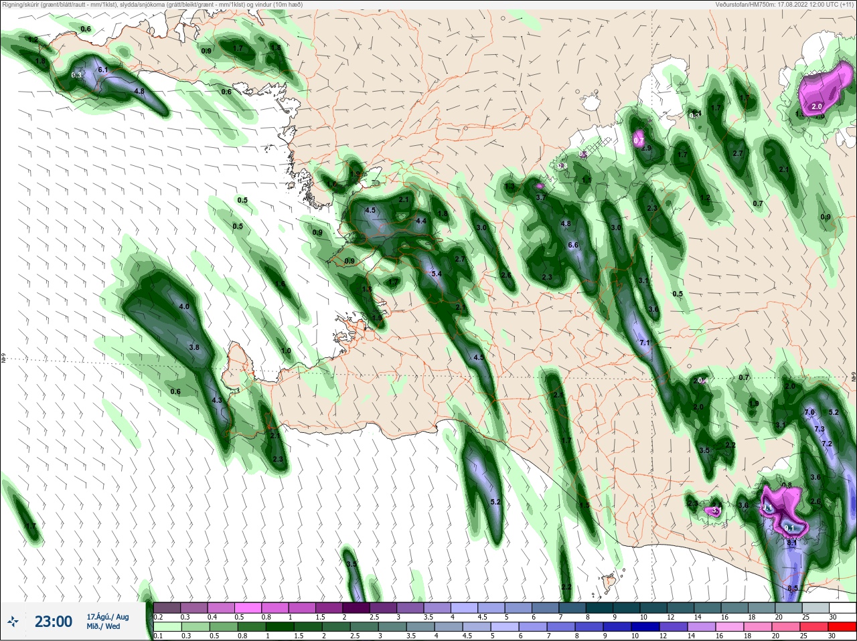This screenshot has height=641, width=857.
Task: Click the precipitation value 1.0 on the map
Action: 286,351
